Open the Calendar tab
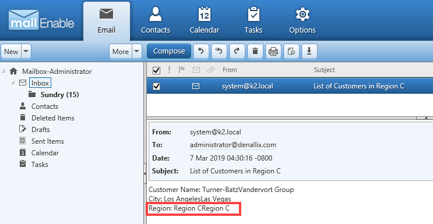The width and height of the screenshot is (433, 224). click(205, 22)
